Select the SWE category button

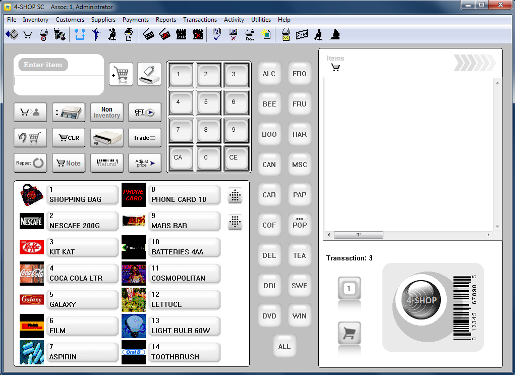pyautogui.click(x=299, y=286)
